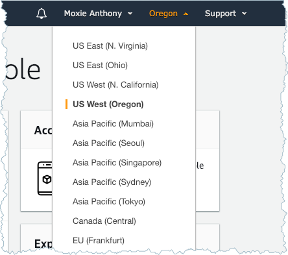Open the notifications bell icon
The height and width of the screenshot is (255, 288).
pos(42,14)
